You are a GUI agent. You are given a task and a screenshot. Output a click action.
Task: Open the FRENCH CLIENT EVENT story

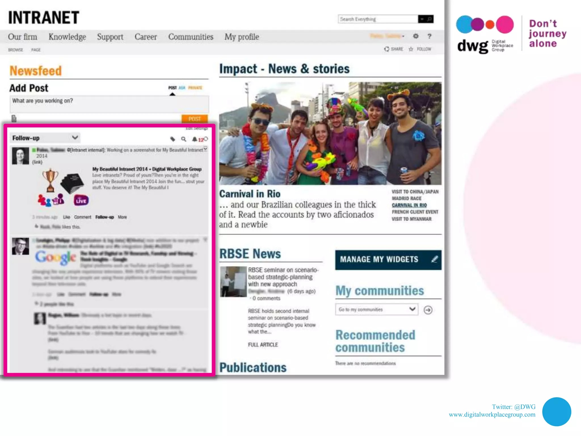pos(415,212)
